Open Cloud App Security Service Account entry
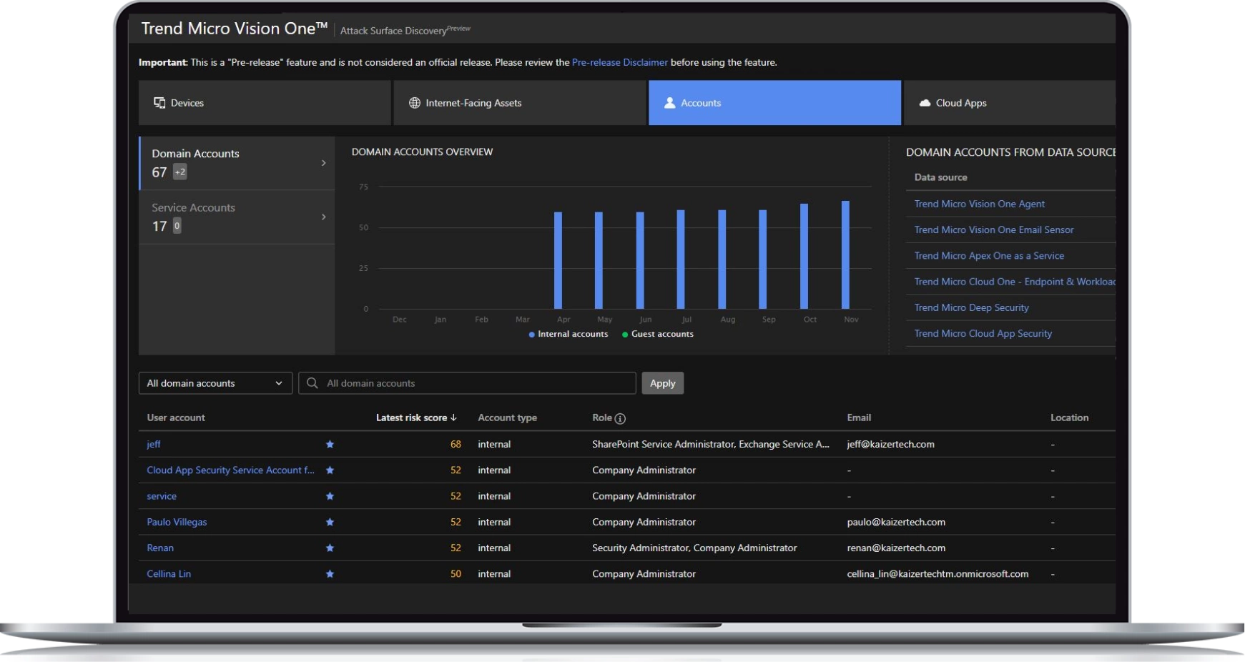Viewport: 1245px width, 662px height. coord(230,470)
